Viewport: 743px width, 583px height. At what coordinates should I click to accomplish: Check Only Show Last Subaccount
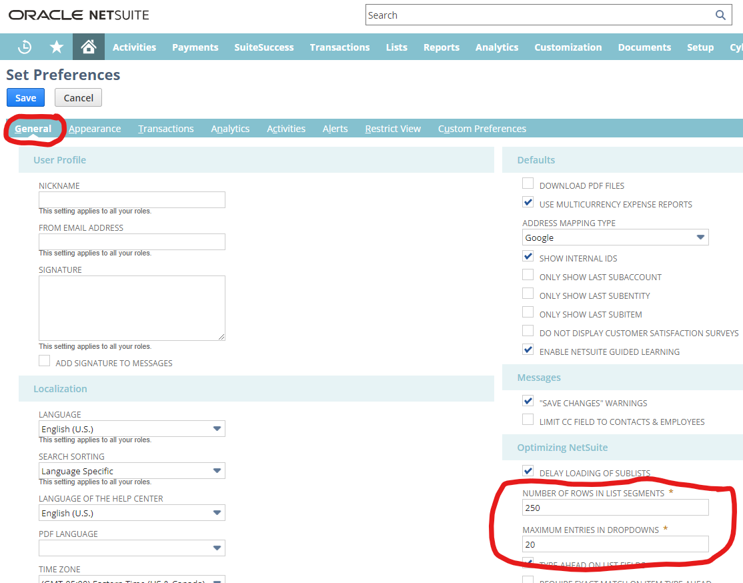(x=528, y=275)
